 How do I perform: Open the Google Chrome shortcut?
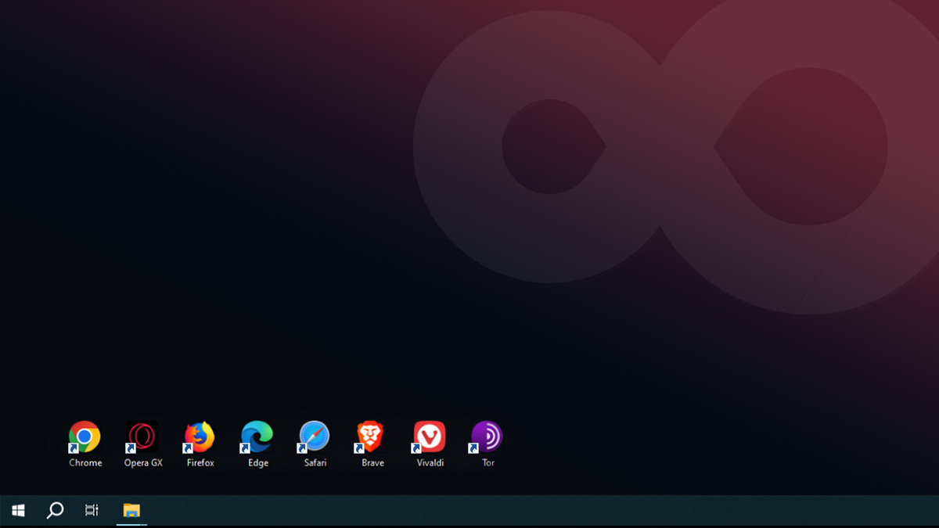84,436
